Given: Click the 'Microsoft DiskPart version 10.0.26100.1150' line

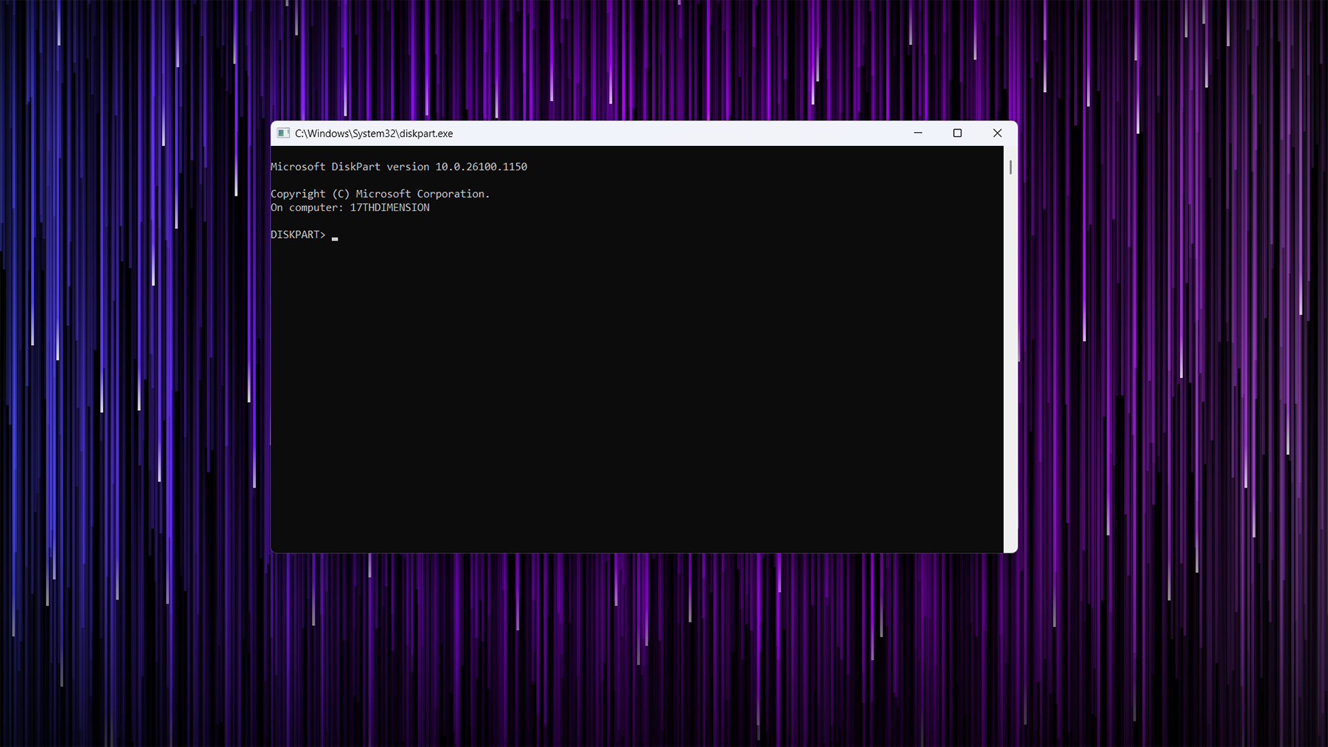Looking at the screenshot, I should [x=398, y=167].
